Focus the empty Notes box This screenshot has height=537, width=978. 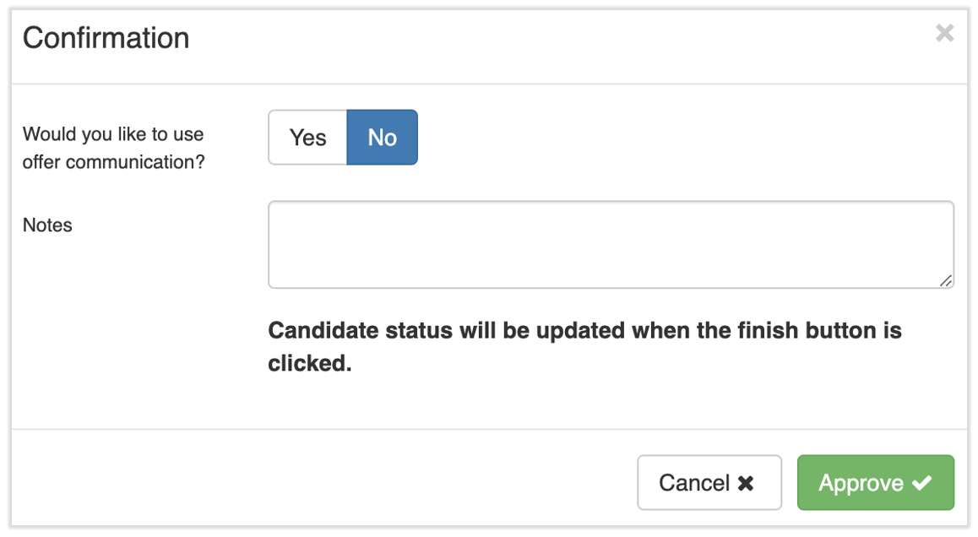[610, 244]
